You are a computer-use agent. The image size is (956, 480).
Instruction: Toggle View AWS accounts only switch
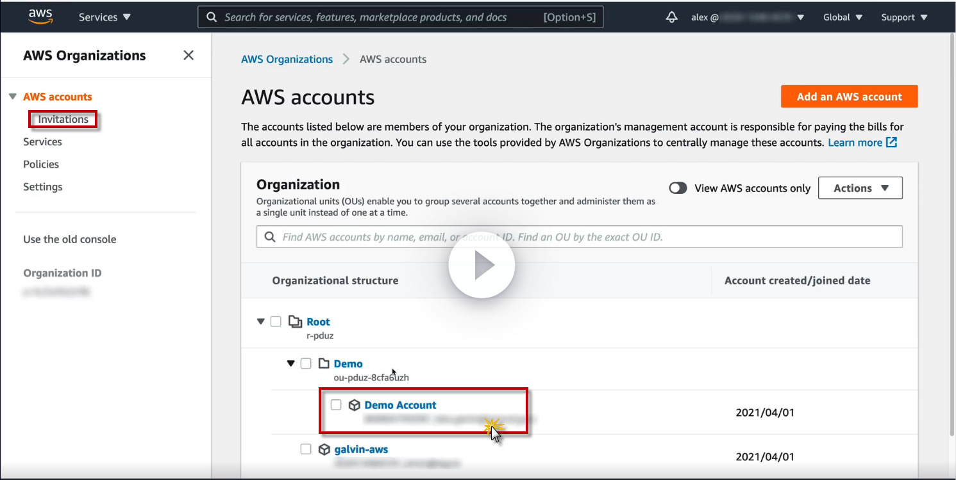point(678,188)
